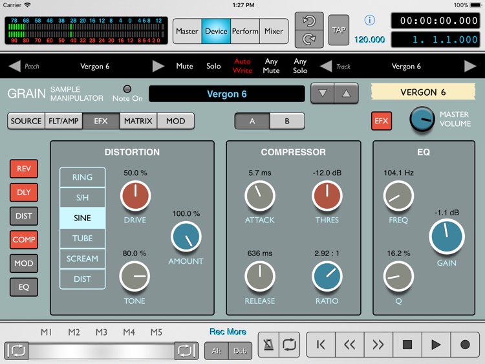This screenshot has width=485, height=364.
Task: Choose SCREAM distortion type
Action: tap(82, 259)
